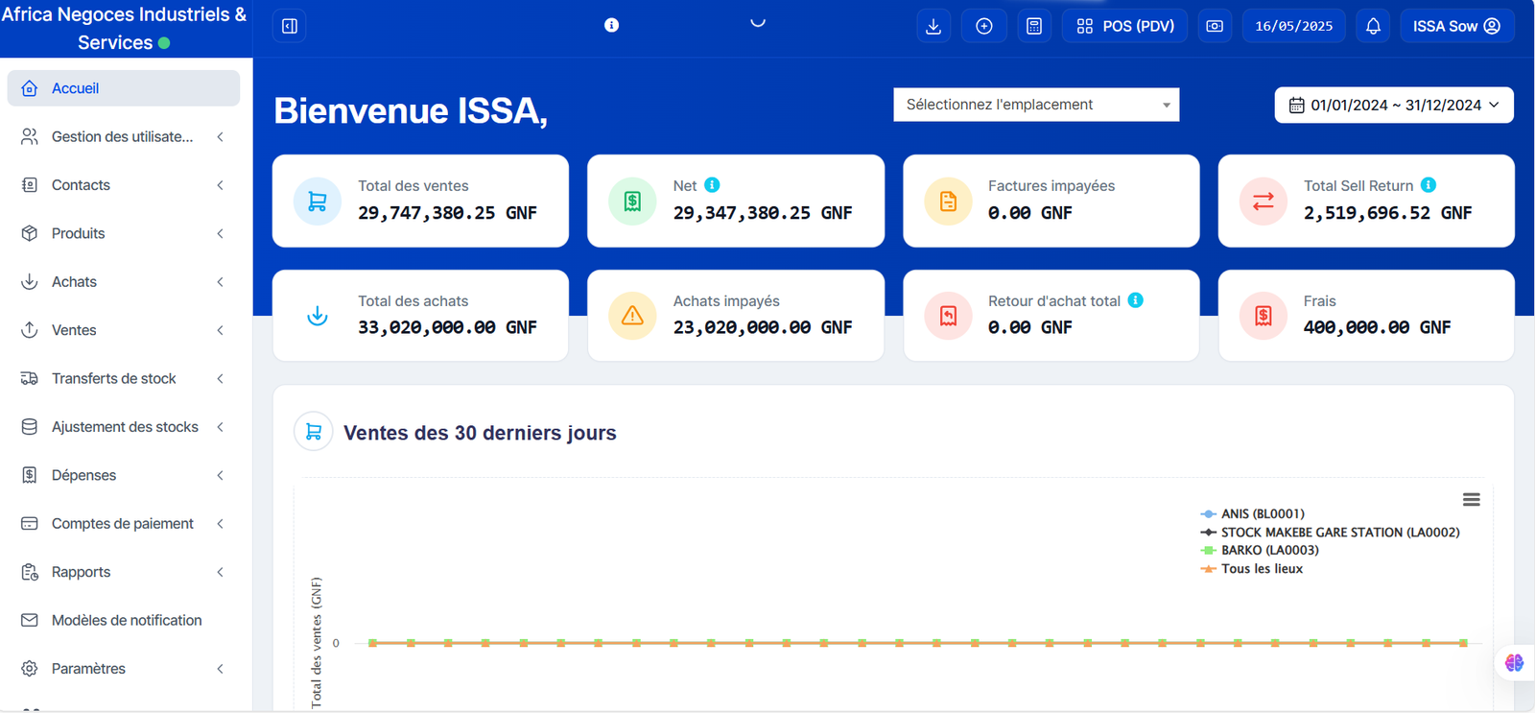This screenshot has width=1535, height=713.
Task: Open the date range picker
Action: (x=1394, y=106)
